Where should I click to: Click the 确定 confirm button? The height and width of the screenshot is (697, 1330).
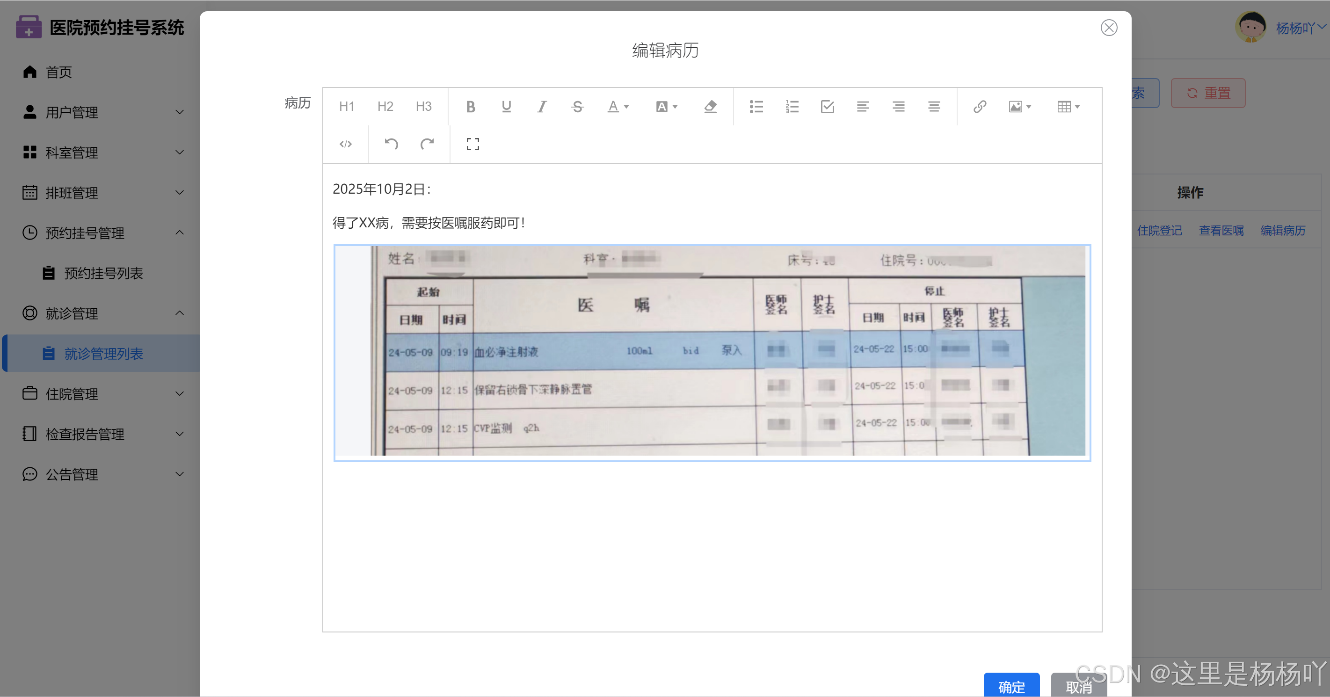[1011, 686]
